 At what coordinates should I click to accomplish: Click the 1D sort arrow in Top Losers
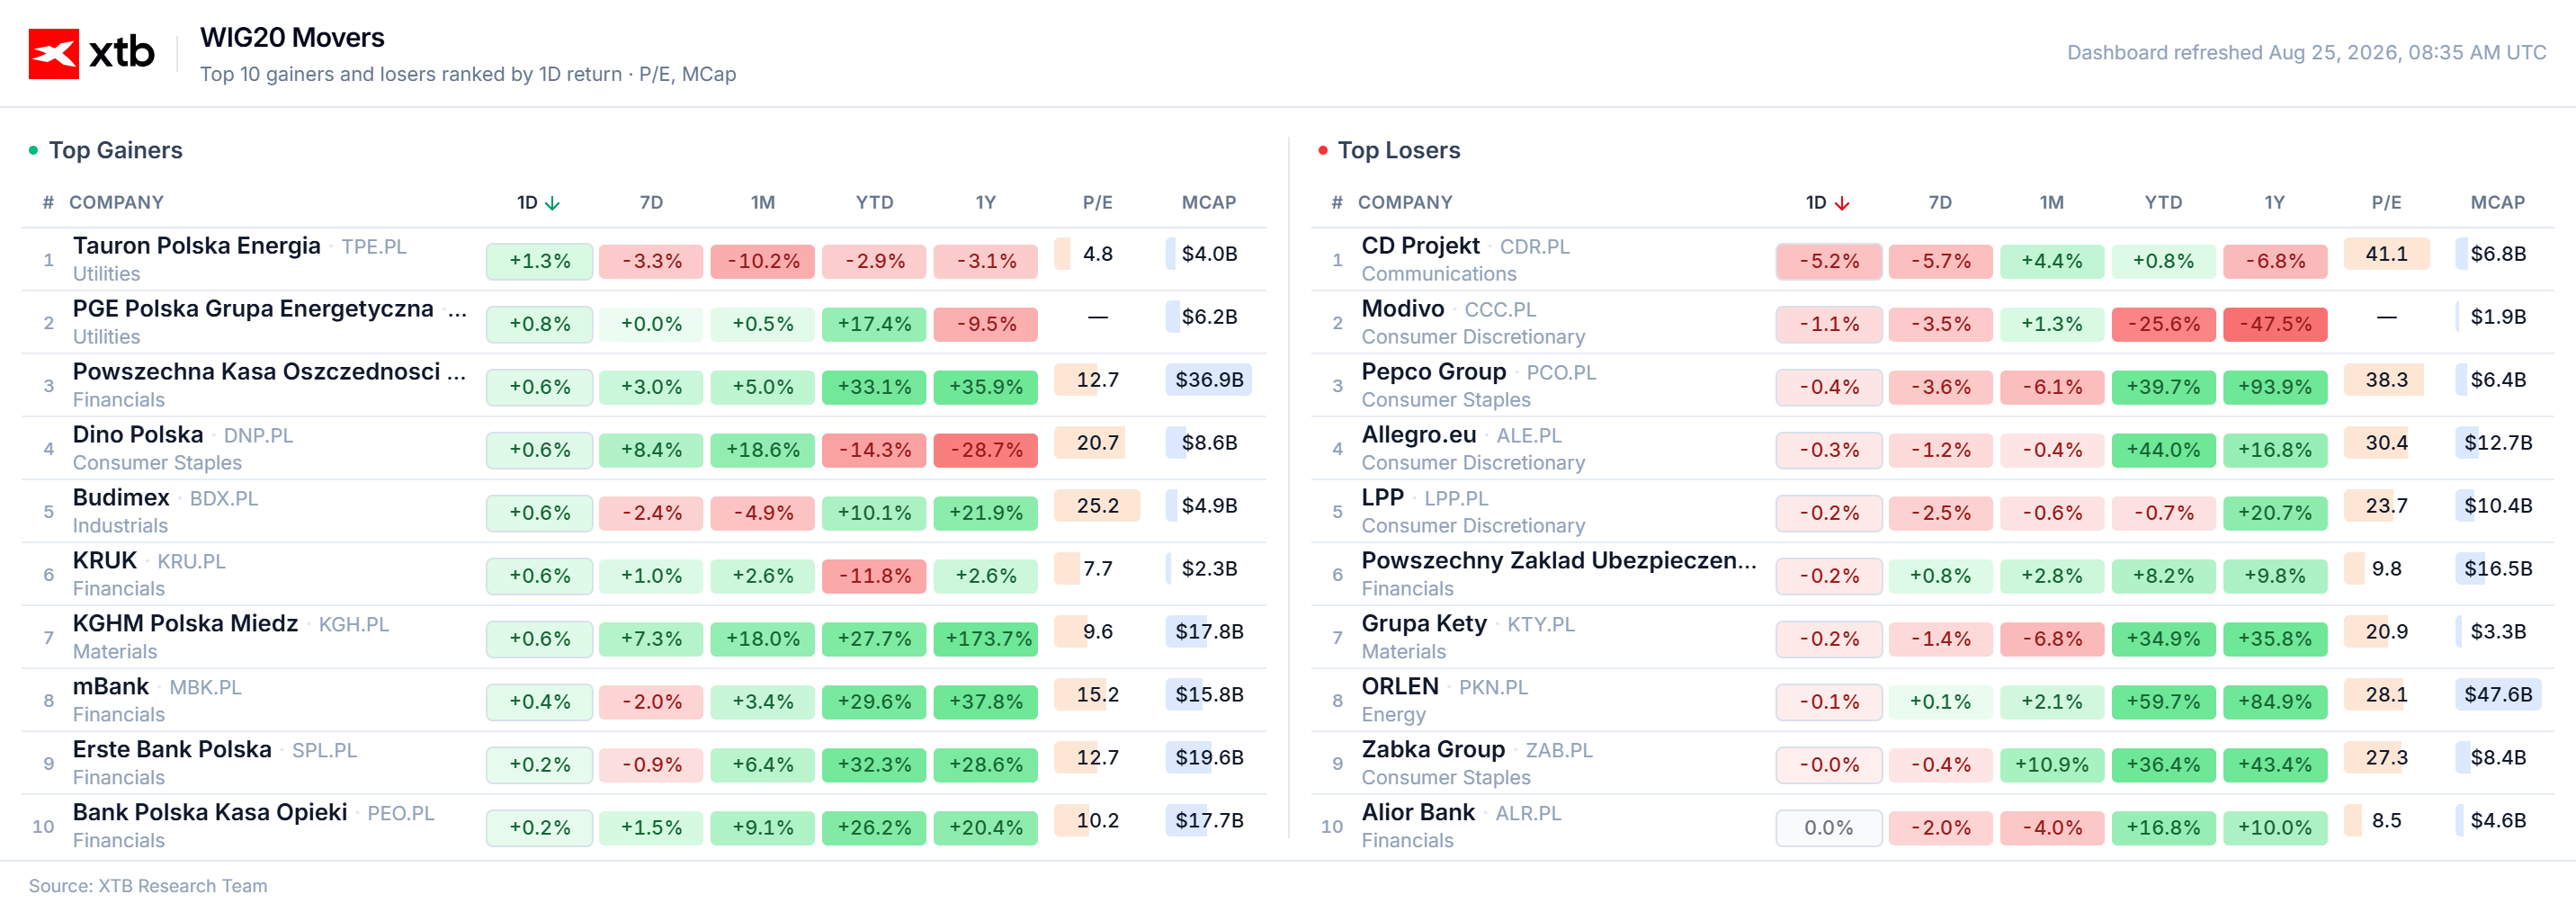pyautogui.click(x=1841, y=203)
